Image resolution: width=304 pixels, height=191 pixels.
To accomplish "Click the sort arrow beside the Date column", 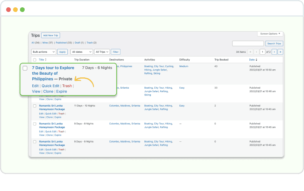I will pos(257,60).
